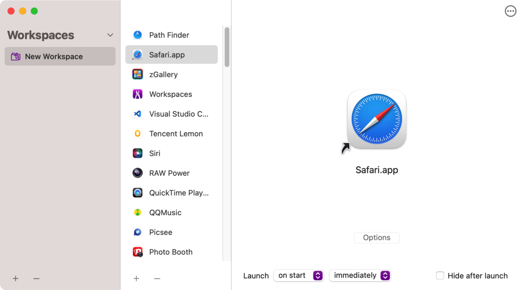Click the Safari.app title under preview
Screen dimensions: 522x290
click(377, 170)
